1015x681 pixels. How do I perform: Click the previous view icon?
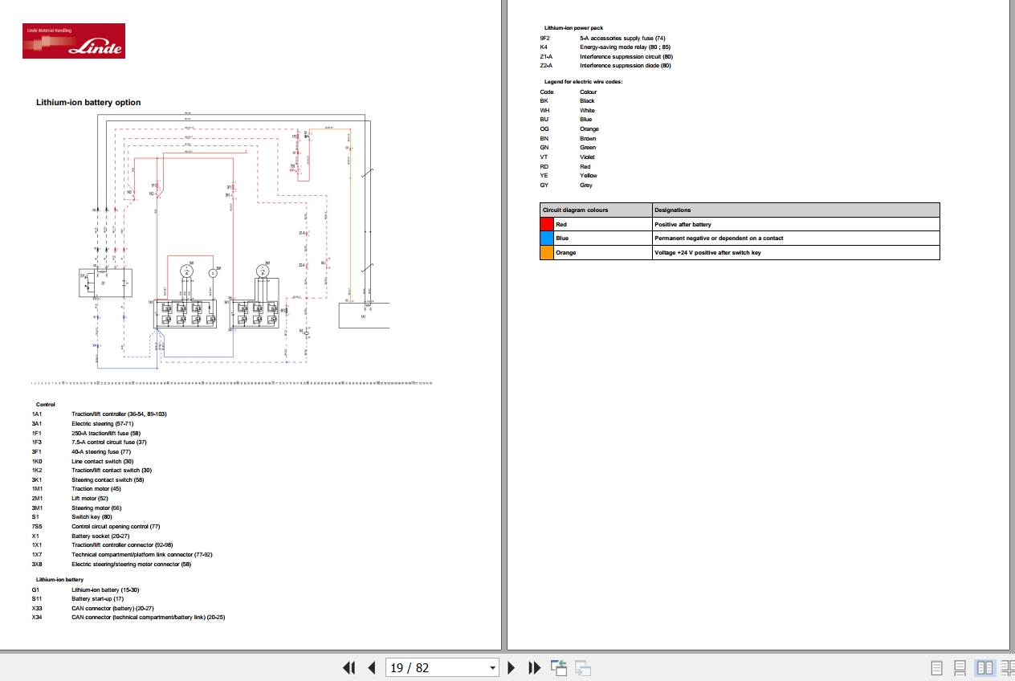(x=559, y=667)
